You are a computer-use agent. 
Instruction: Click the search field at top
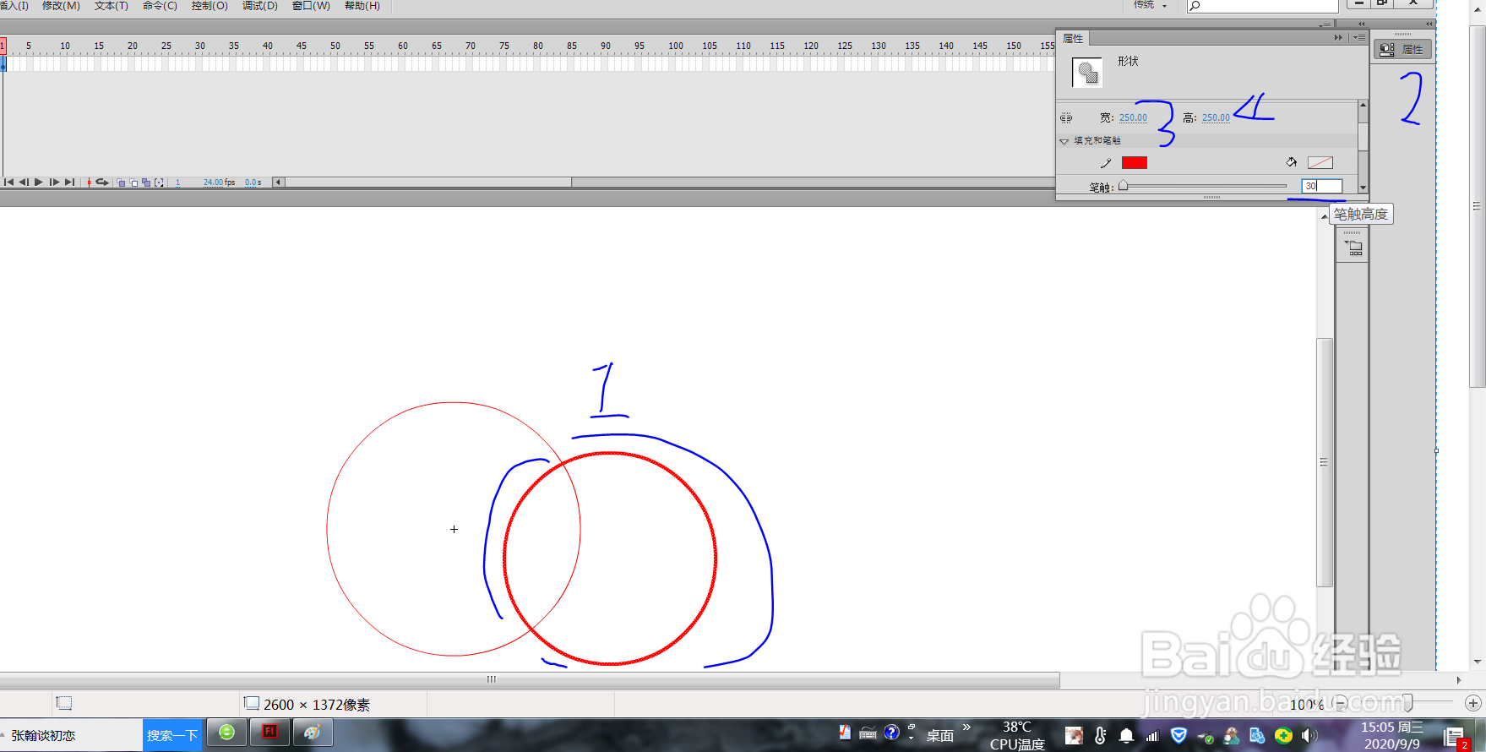[1262, 6]
